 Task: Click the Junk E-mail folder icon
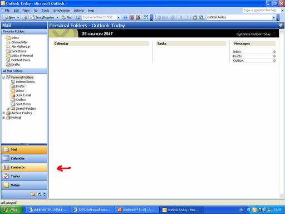click(x=13, y=95)
